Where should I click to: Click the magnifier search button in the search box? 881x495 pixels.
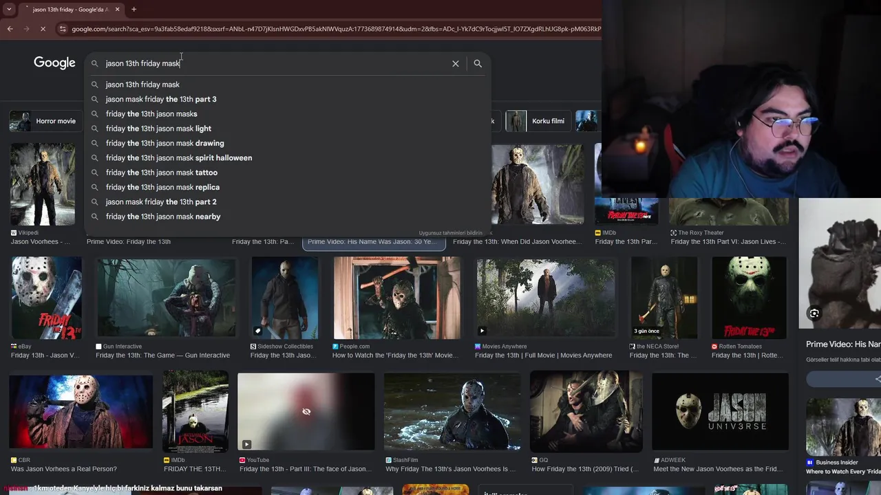[478, 63]
